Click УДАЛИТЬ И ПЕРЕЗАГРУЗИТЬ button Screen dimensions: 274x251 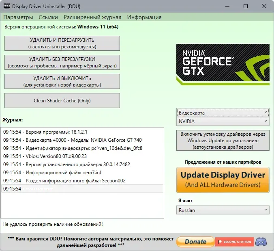click(x=62, y=43)
